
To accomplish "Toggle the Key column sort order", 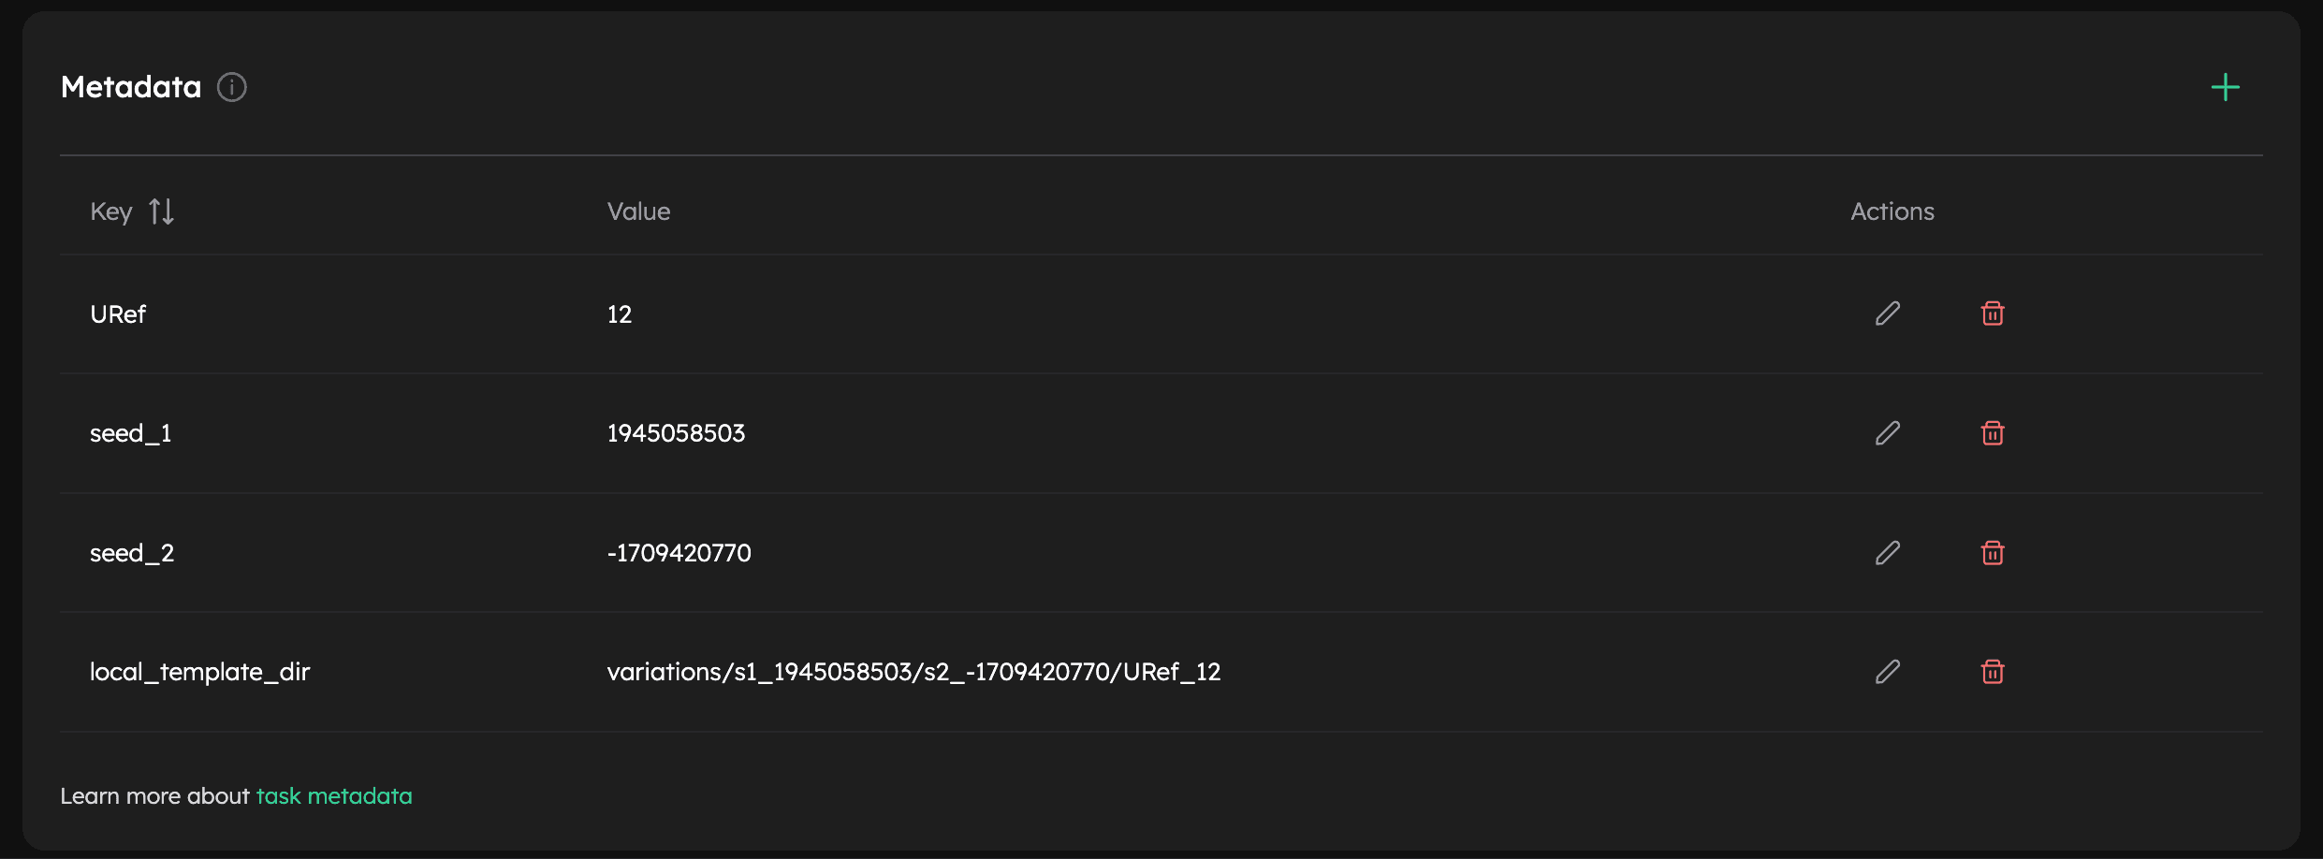I will 160,211.
